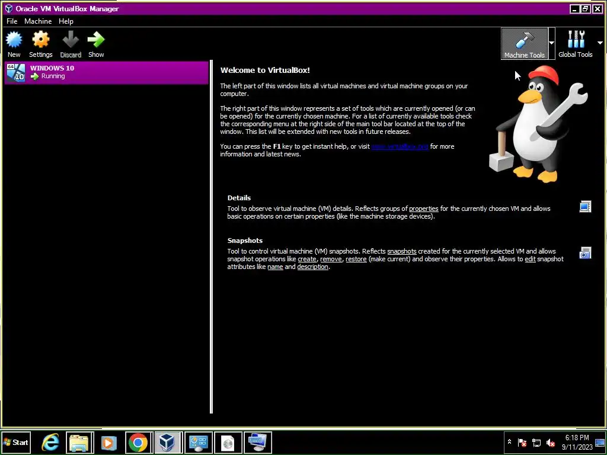Select the Machine Tools button
The height and width of the screenshot is (455, 607).
[x=524, y=43]
